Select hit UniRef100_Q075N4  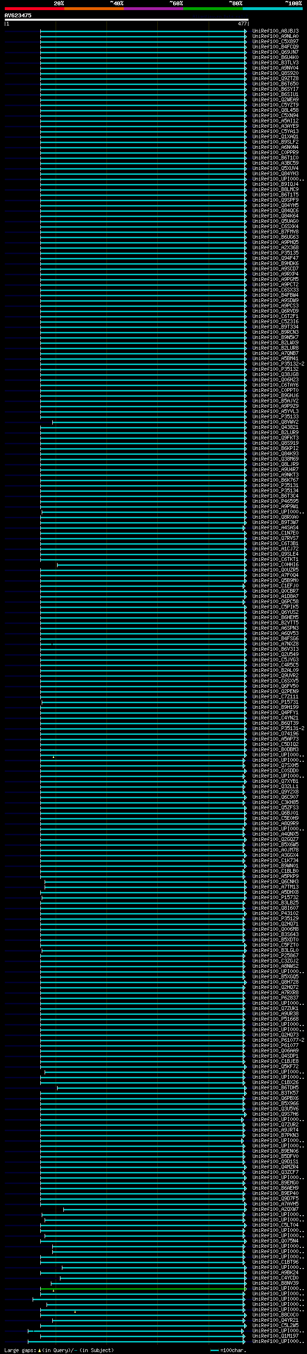(275, 1241)
